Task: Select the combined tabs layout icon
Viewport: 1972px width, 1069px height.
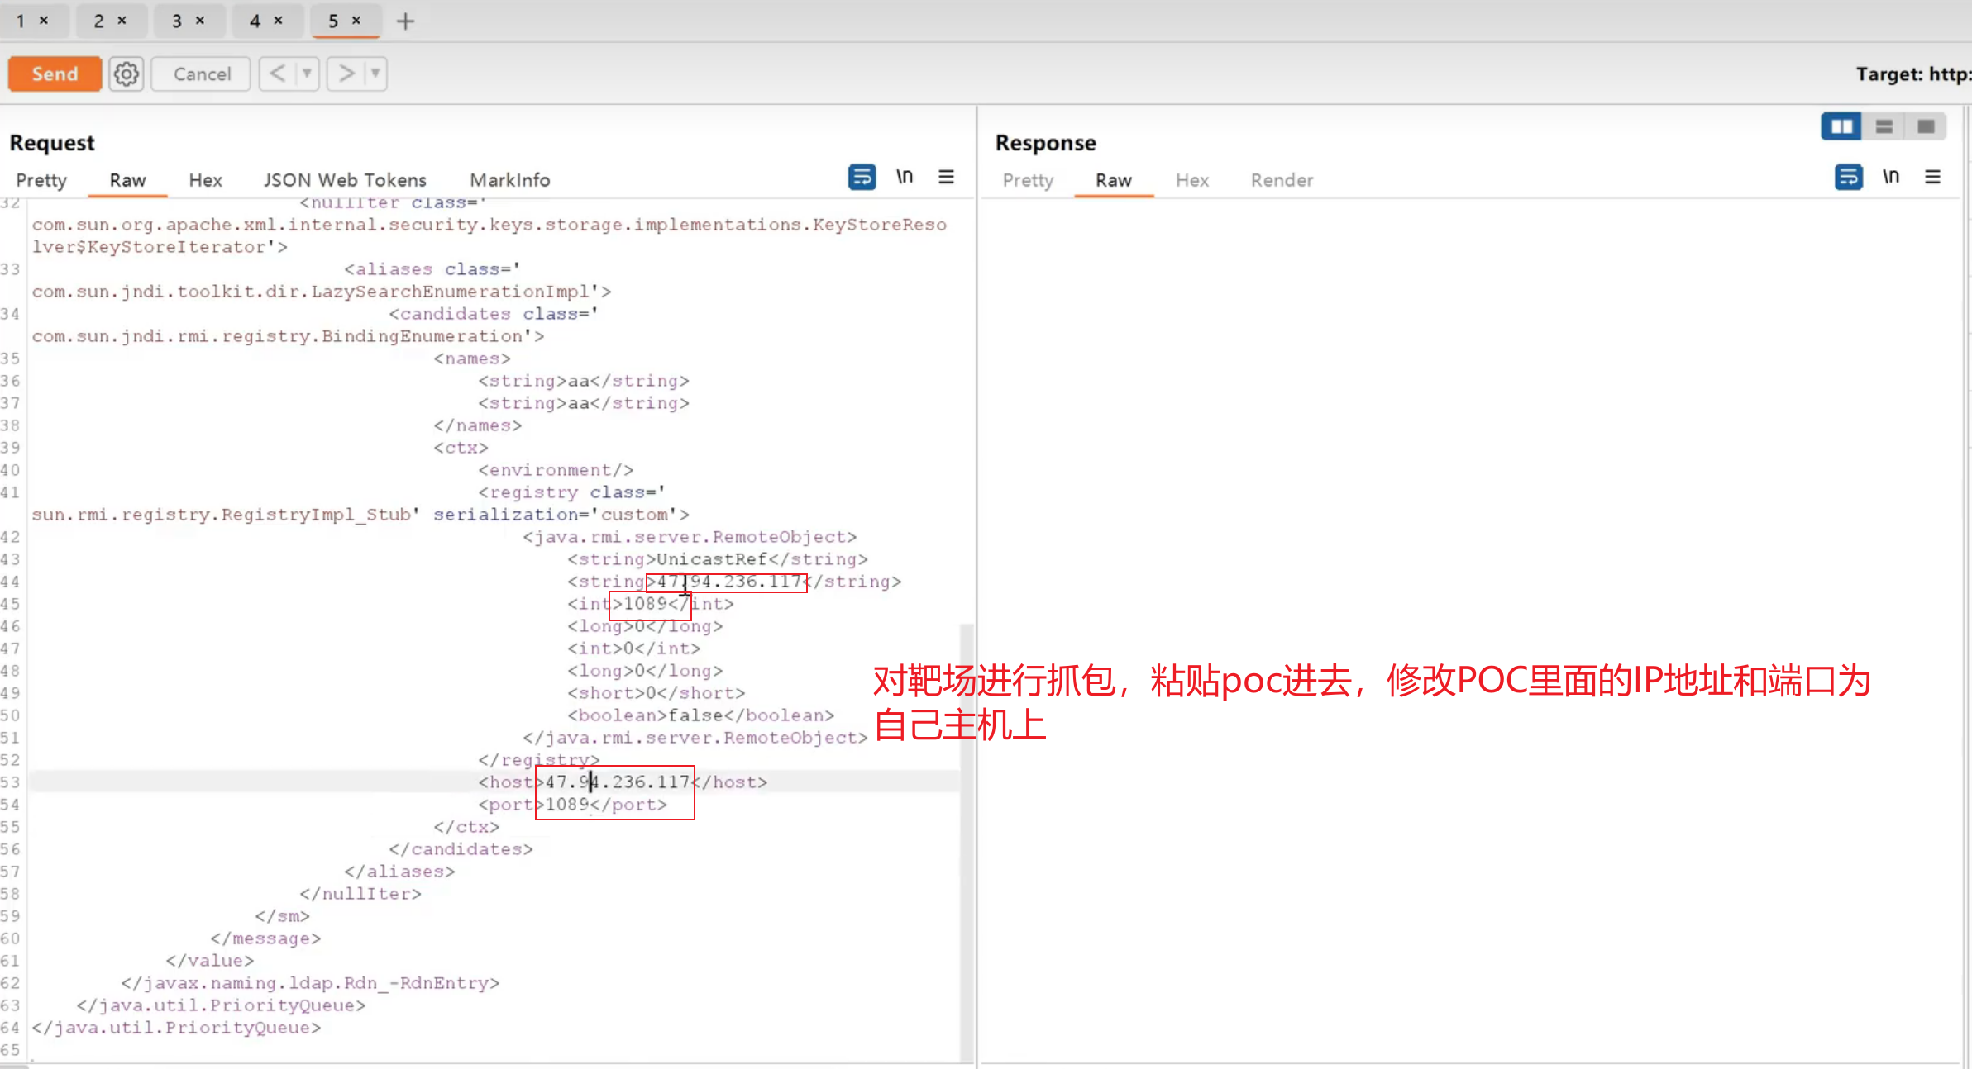Action: tap(1926, 126)
